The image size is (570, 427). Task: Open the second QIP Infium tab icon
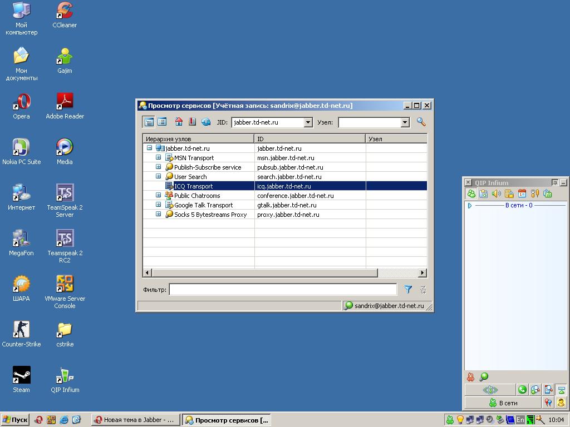coord(483,193)
